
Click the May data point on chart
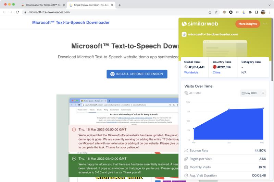click(263, 109)
